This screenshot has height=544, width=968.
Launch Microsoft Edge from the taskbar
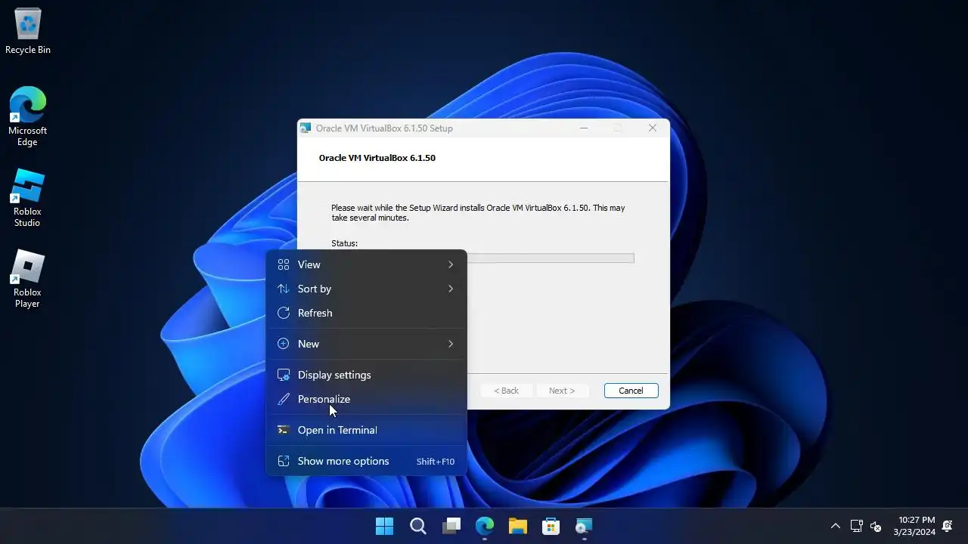point(485,526)
